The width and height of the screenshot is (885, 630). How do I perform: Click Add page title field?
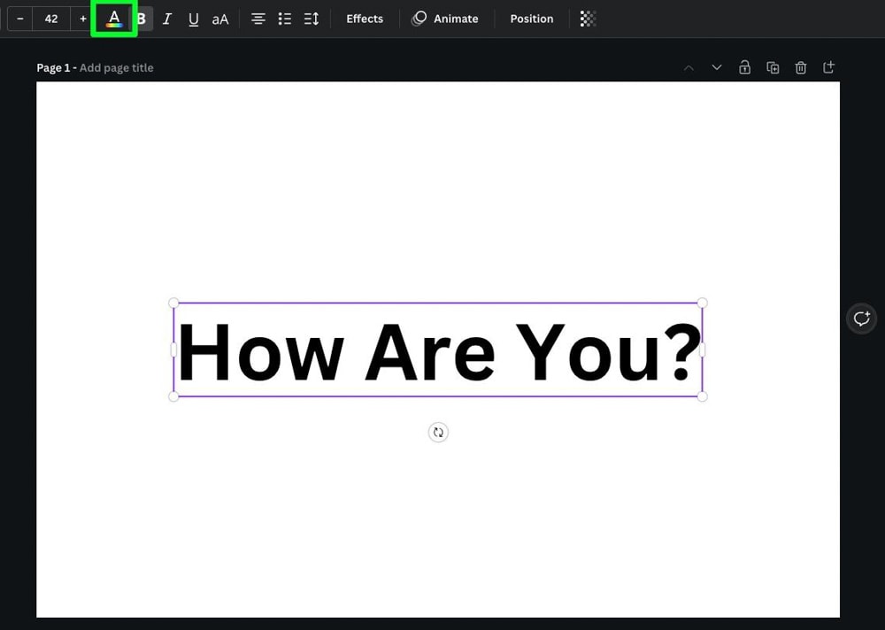coord(116,68)
